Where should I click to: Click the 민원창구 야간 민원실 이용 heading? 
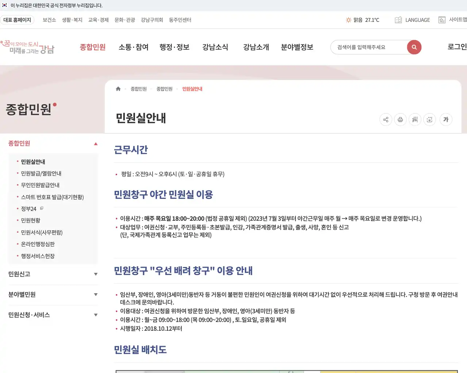163,195
